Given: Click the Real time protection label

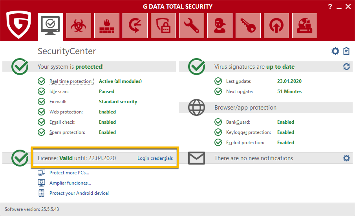Looking at the screenshot, I should 71,81.
